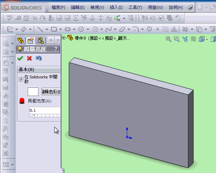This screenshot has height=173, width=216.
Task: Open the 工具(T) menu
Action: (x=135, y=7)
